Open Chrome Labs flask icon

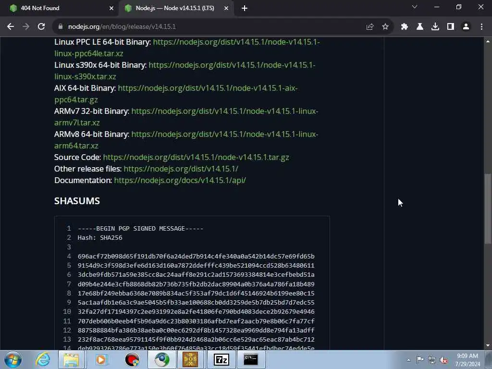420,27
